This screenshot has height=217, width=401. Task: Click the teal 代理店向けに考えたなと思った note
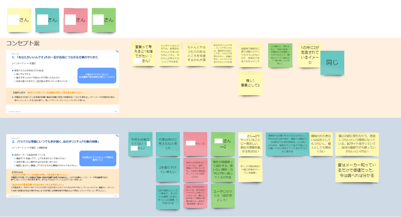168,144
